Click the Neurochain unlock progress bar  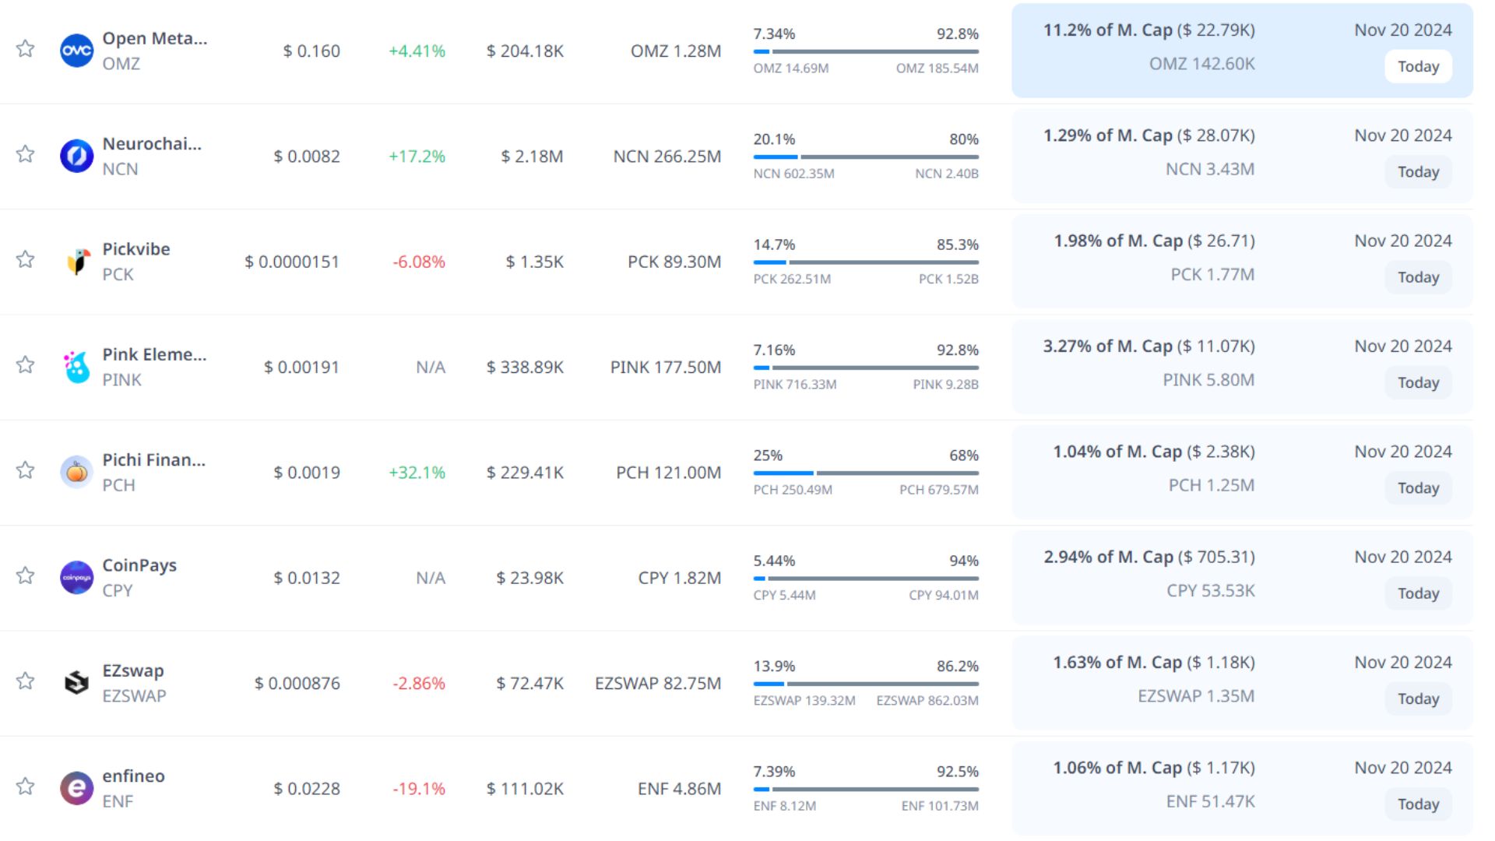coord(865,157)
